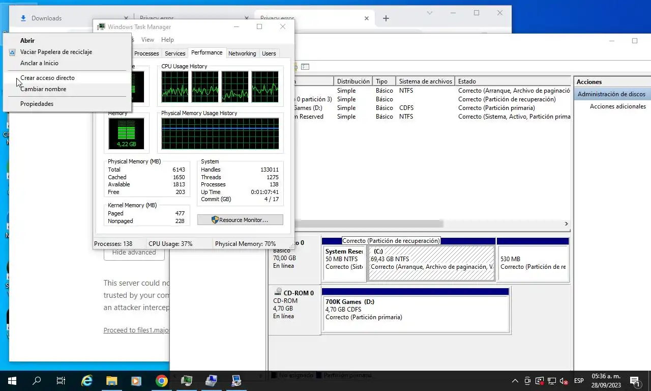
Task: Click the Disk Management toolbar properties icon
Action: 305,67
